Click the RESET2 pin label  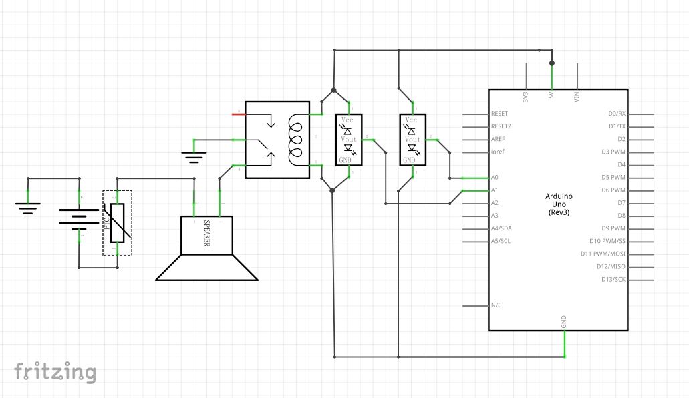tap(501, 126)
